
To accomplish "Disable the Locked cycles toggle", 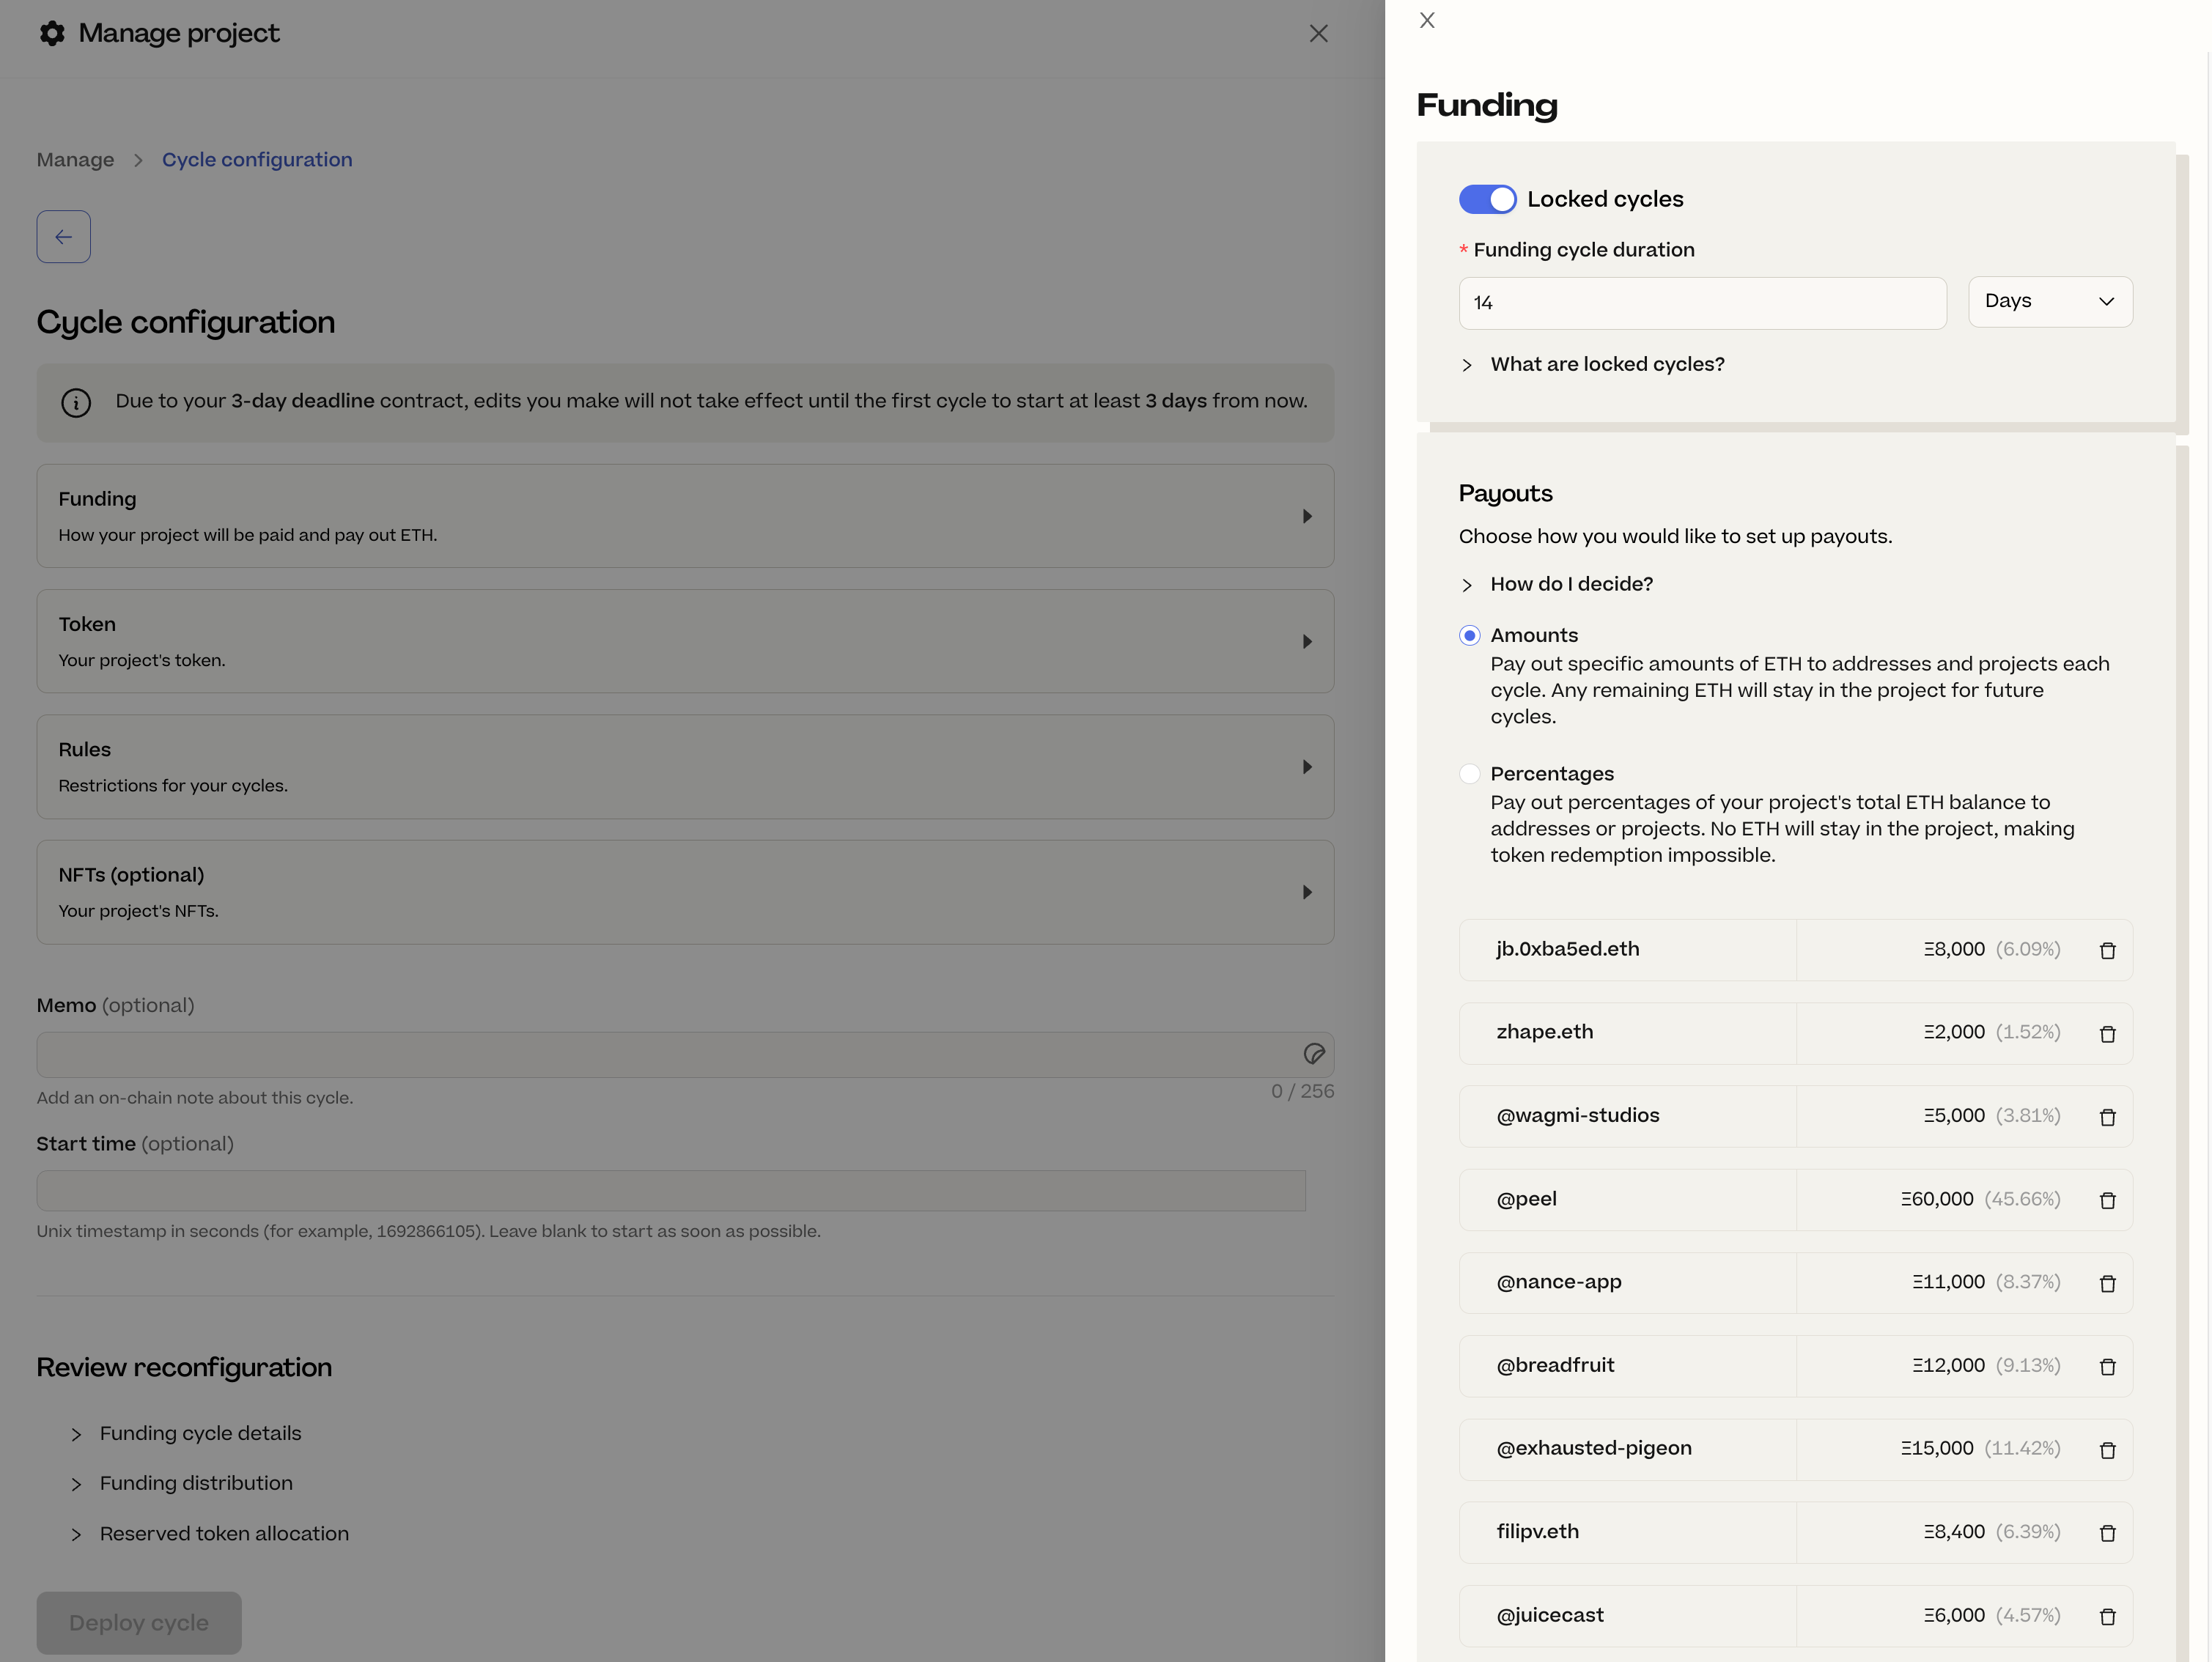I will point(1487,199).
